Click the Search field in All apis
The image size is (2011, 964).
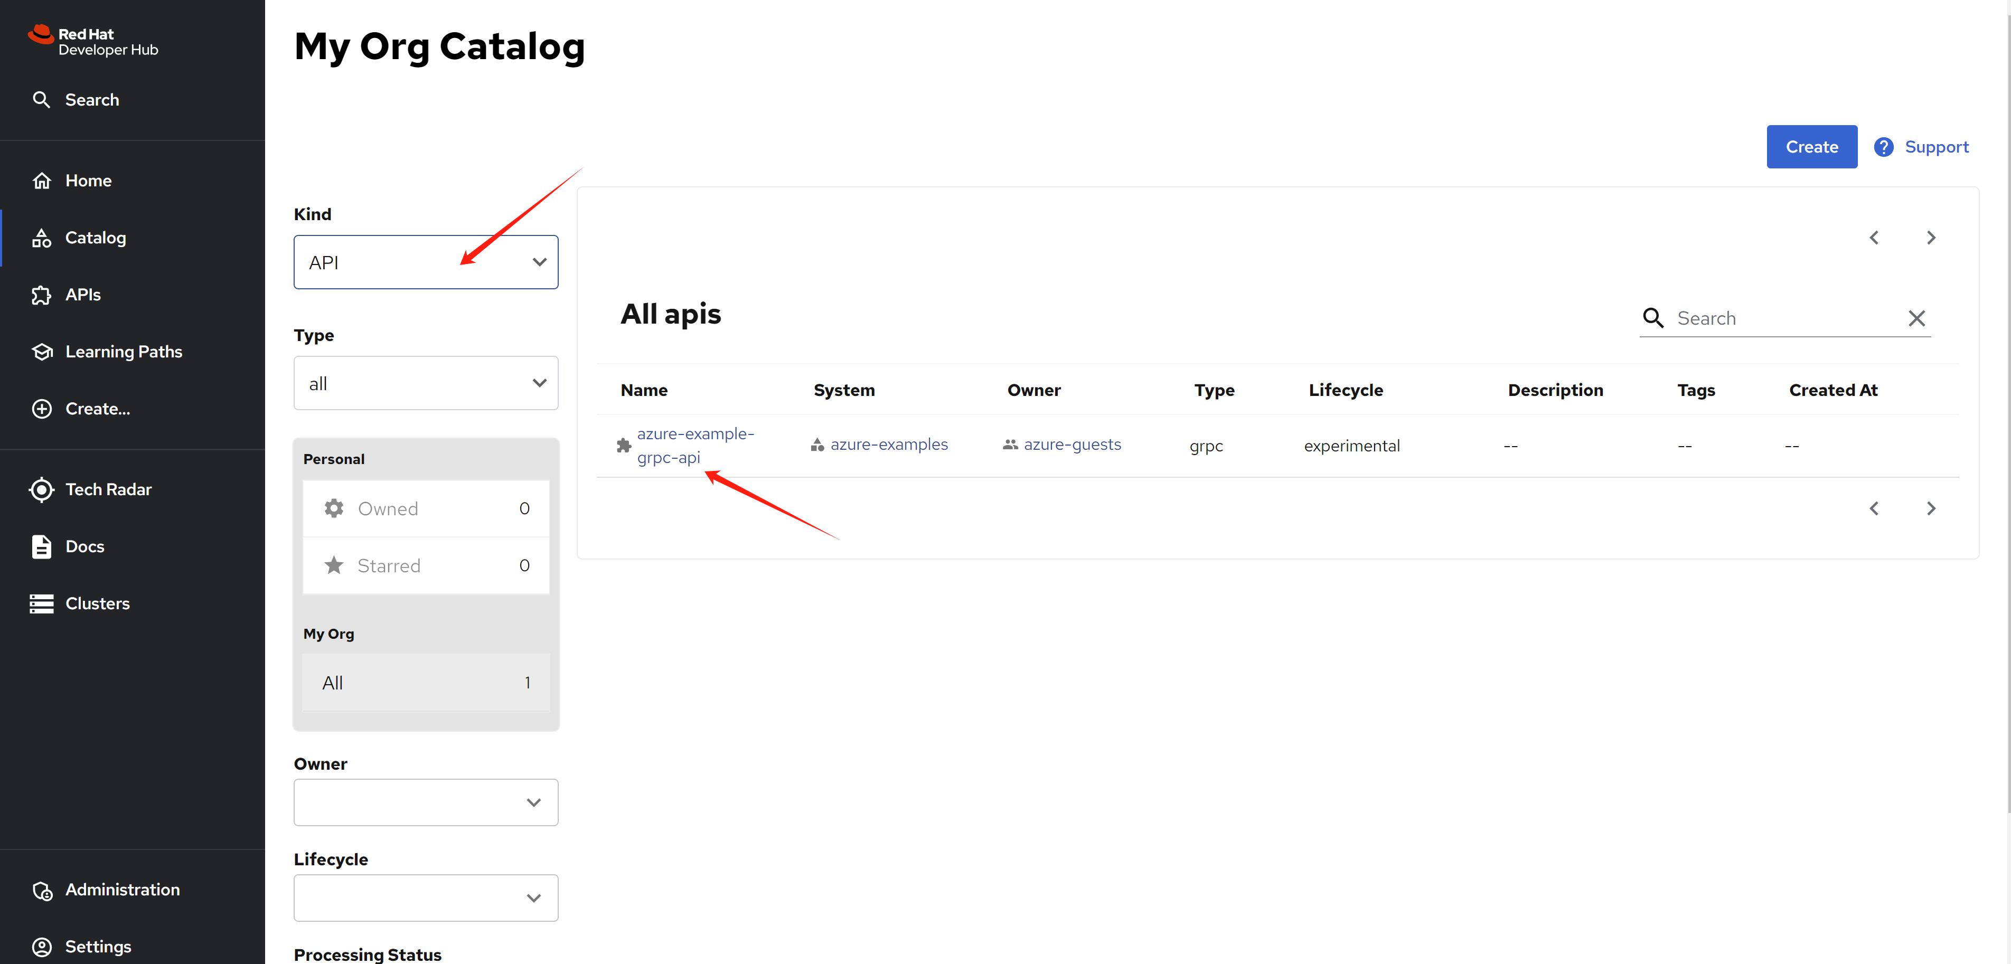pos(1788,318)
